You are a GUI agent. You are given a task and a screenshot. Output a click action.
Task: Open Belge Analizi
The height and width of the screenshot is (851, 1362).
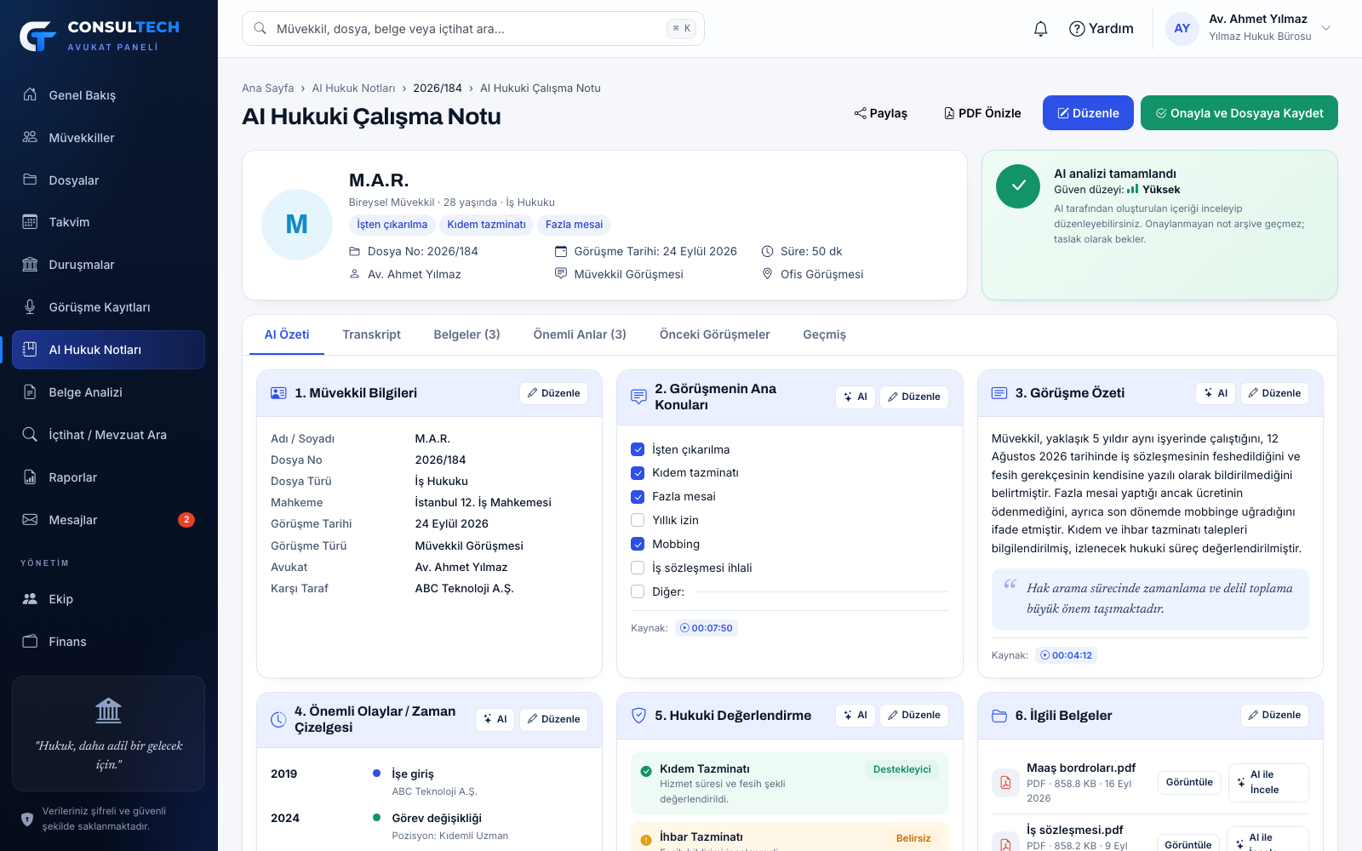point(108,392)
